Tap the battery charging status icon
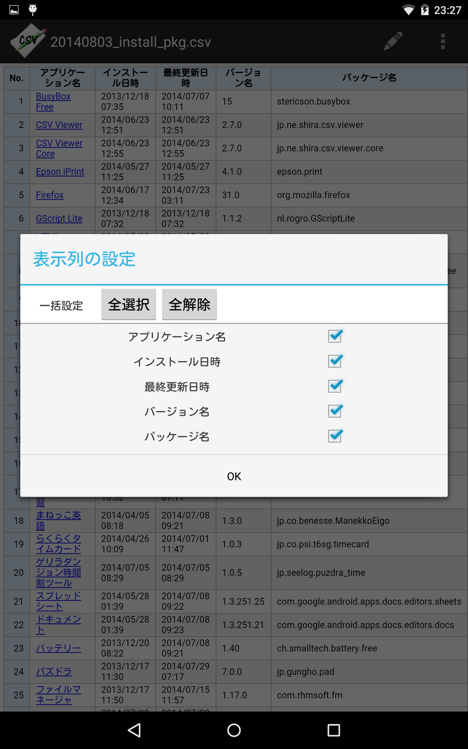 [425, 10]
